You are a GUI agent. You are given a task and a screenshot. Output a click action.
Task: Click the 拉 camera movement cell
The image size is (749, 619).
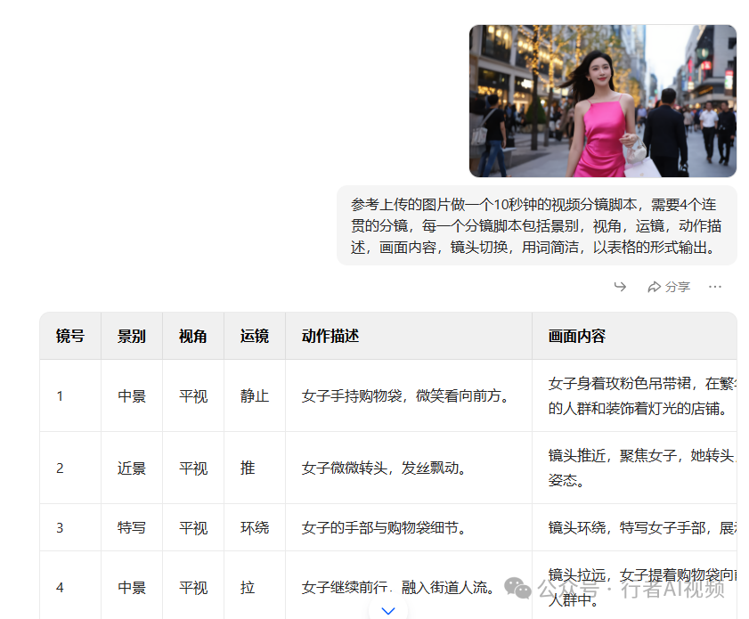coord(255,587)
